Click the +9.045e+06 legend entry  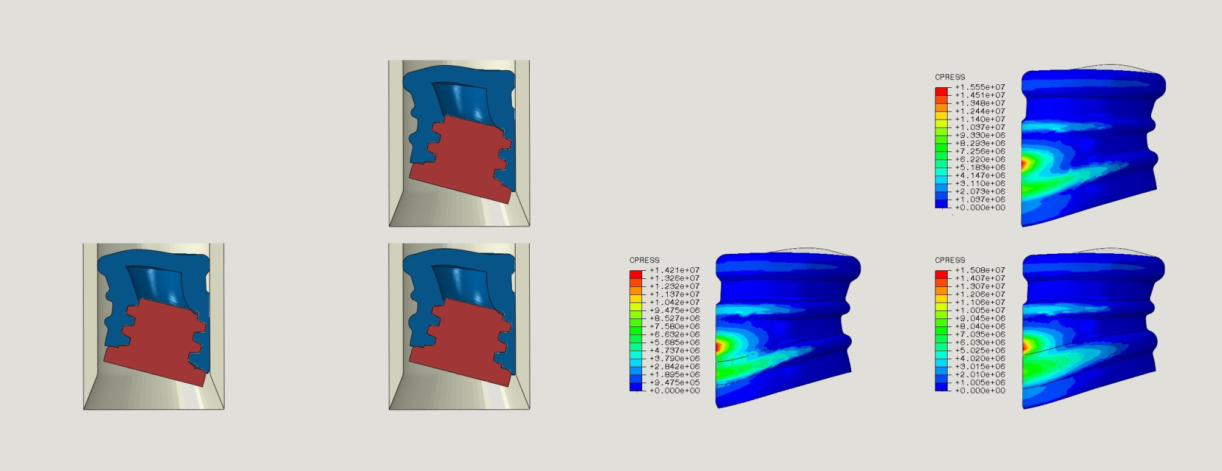[x=980, y=318]
